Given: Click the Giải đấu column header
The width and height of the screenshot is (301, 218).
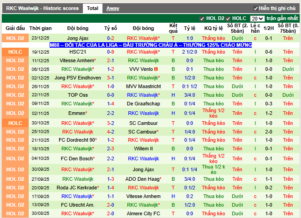Looking at the screenshot, I should (x=15, y=28).
